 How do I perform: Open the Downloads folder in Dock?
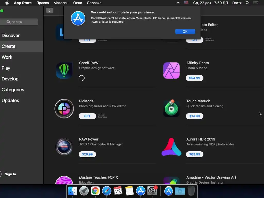click(180, 191)
